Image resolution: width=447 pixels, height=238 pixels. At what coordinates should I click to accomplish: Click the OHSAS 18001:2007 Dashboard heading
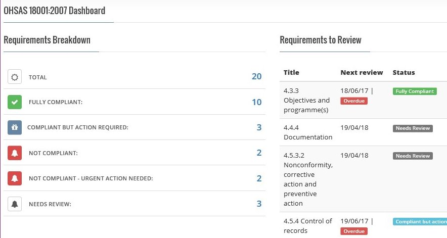[55, 11]
